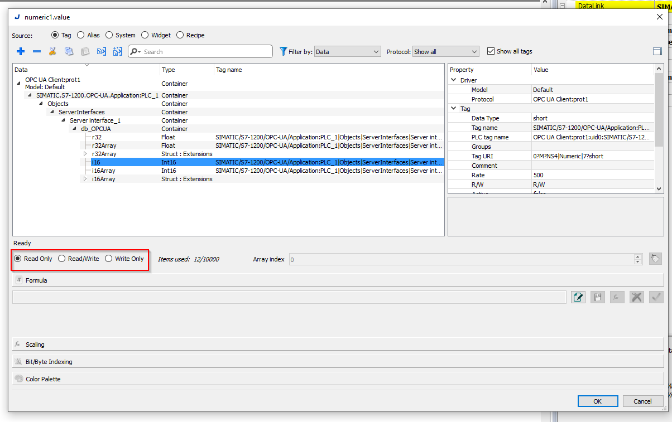672x422 pixels.
Task: Click the dotted-frame tag import icon
Action: pos(117,51)
